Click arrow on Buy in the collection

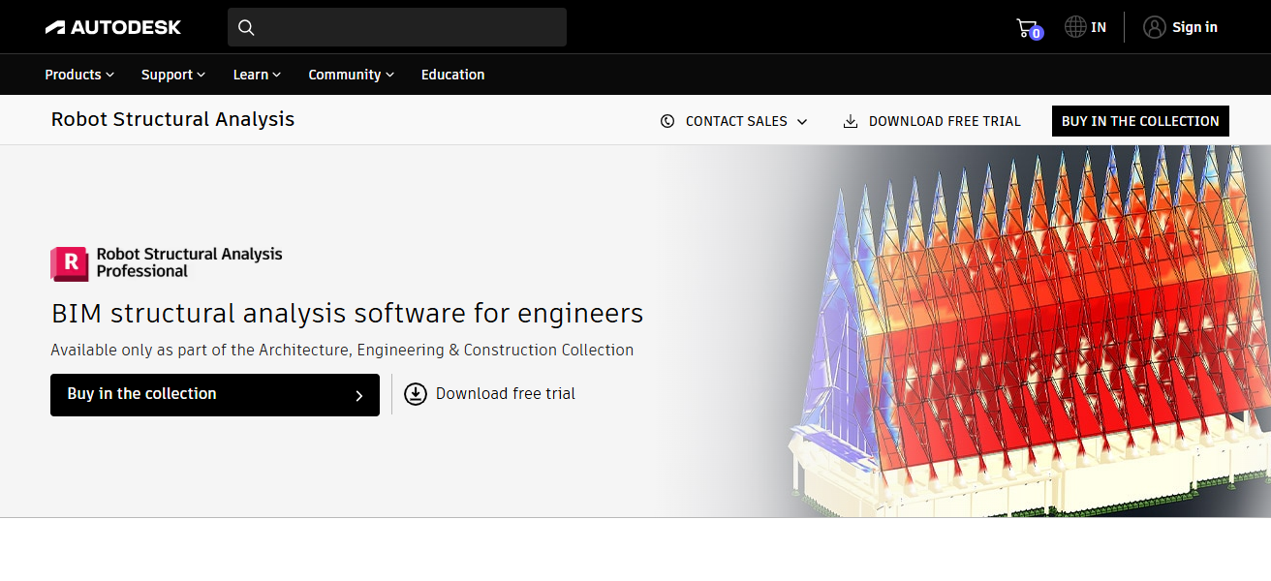[x=359, y=395]
